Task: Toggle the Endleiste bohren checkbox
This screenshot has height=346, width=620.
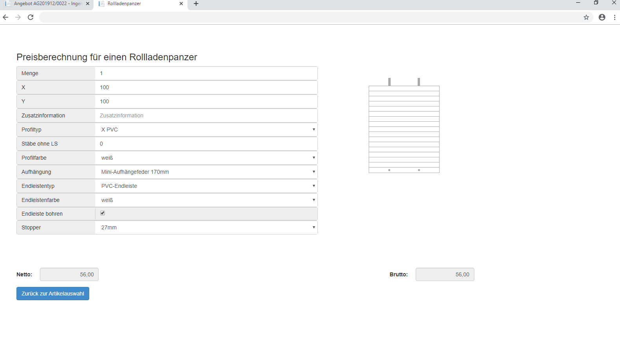Action: point(103,213)
